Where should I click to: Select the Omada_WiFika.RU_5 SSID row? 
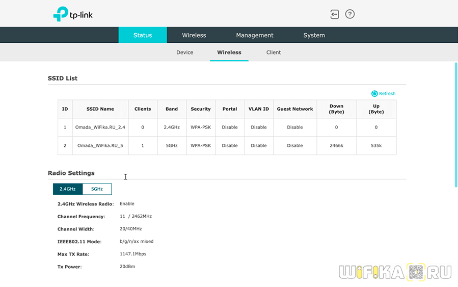(x=100, y=146)
